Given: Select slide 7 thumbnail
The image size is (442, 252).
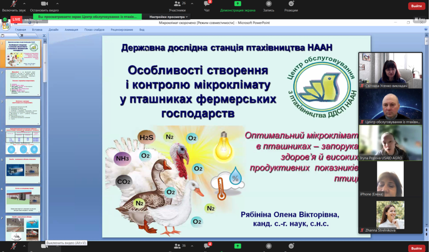Looking at the screenshot, I should pyautogui.click(x=23, y=228).
